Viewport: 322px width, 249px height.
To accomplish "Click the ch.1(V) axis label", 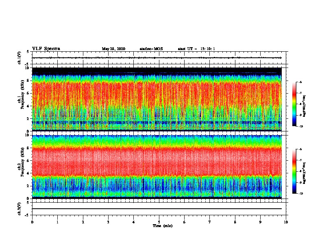I will pyautogui.click(x=20, y=58).
